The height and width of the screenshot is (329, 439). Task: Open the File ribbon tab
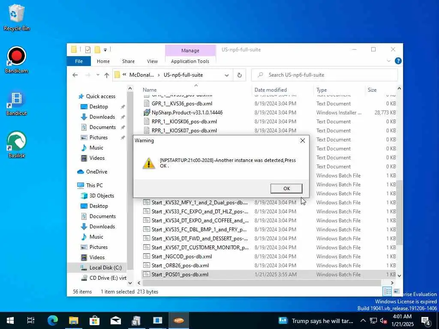[x=79, y=61]
